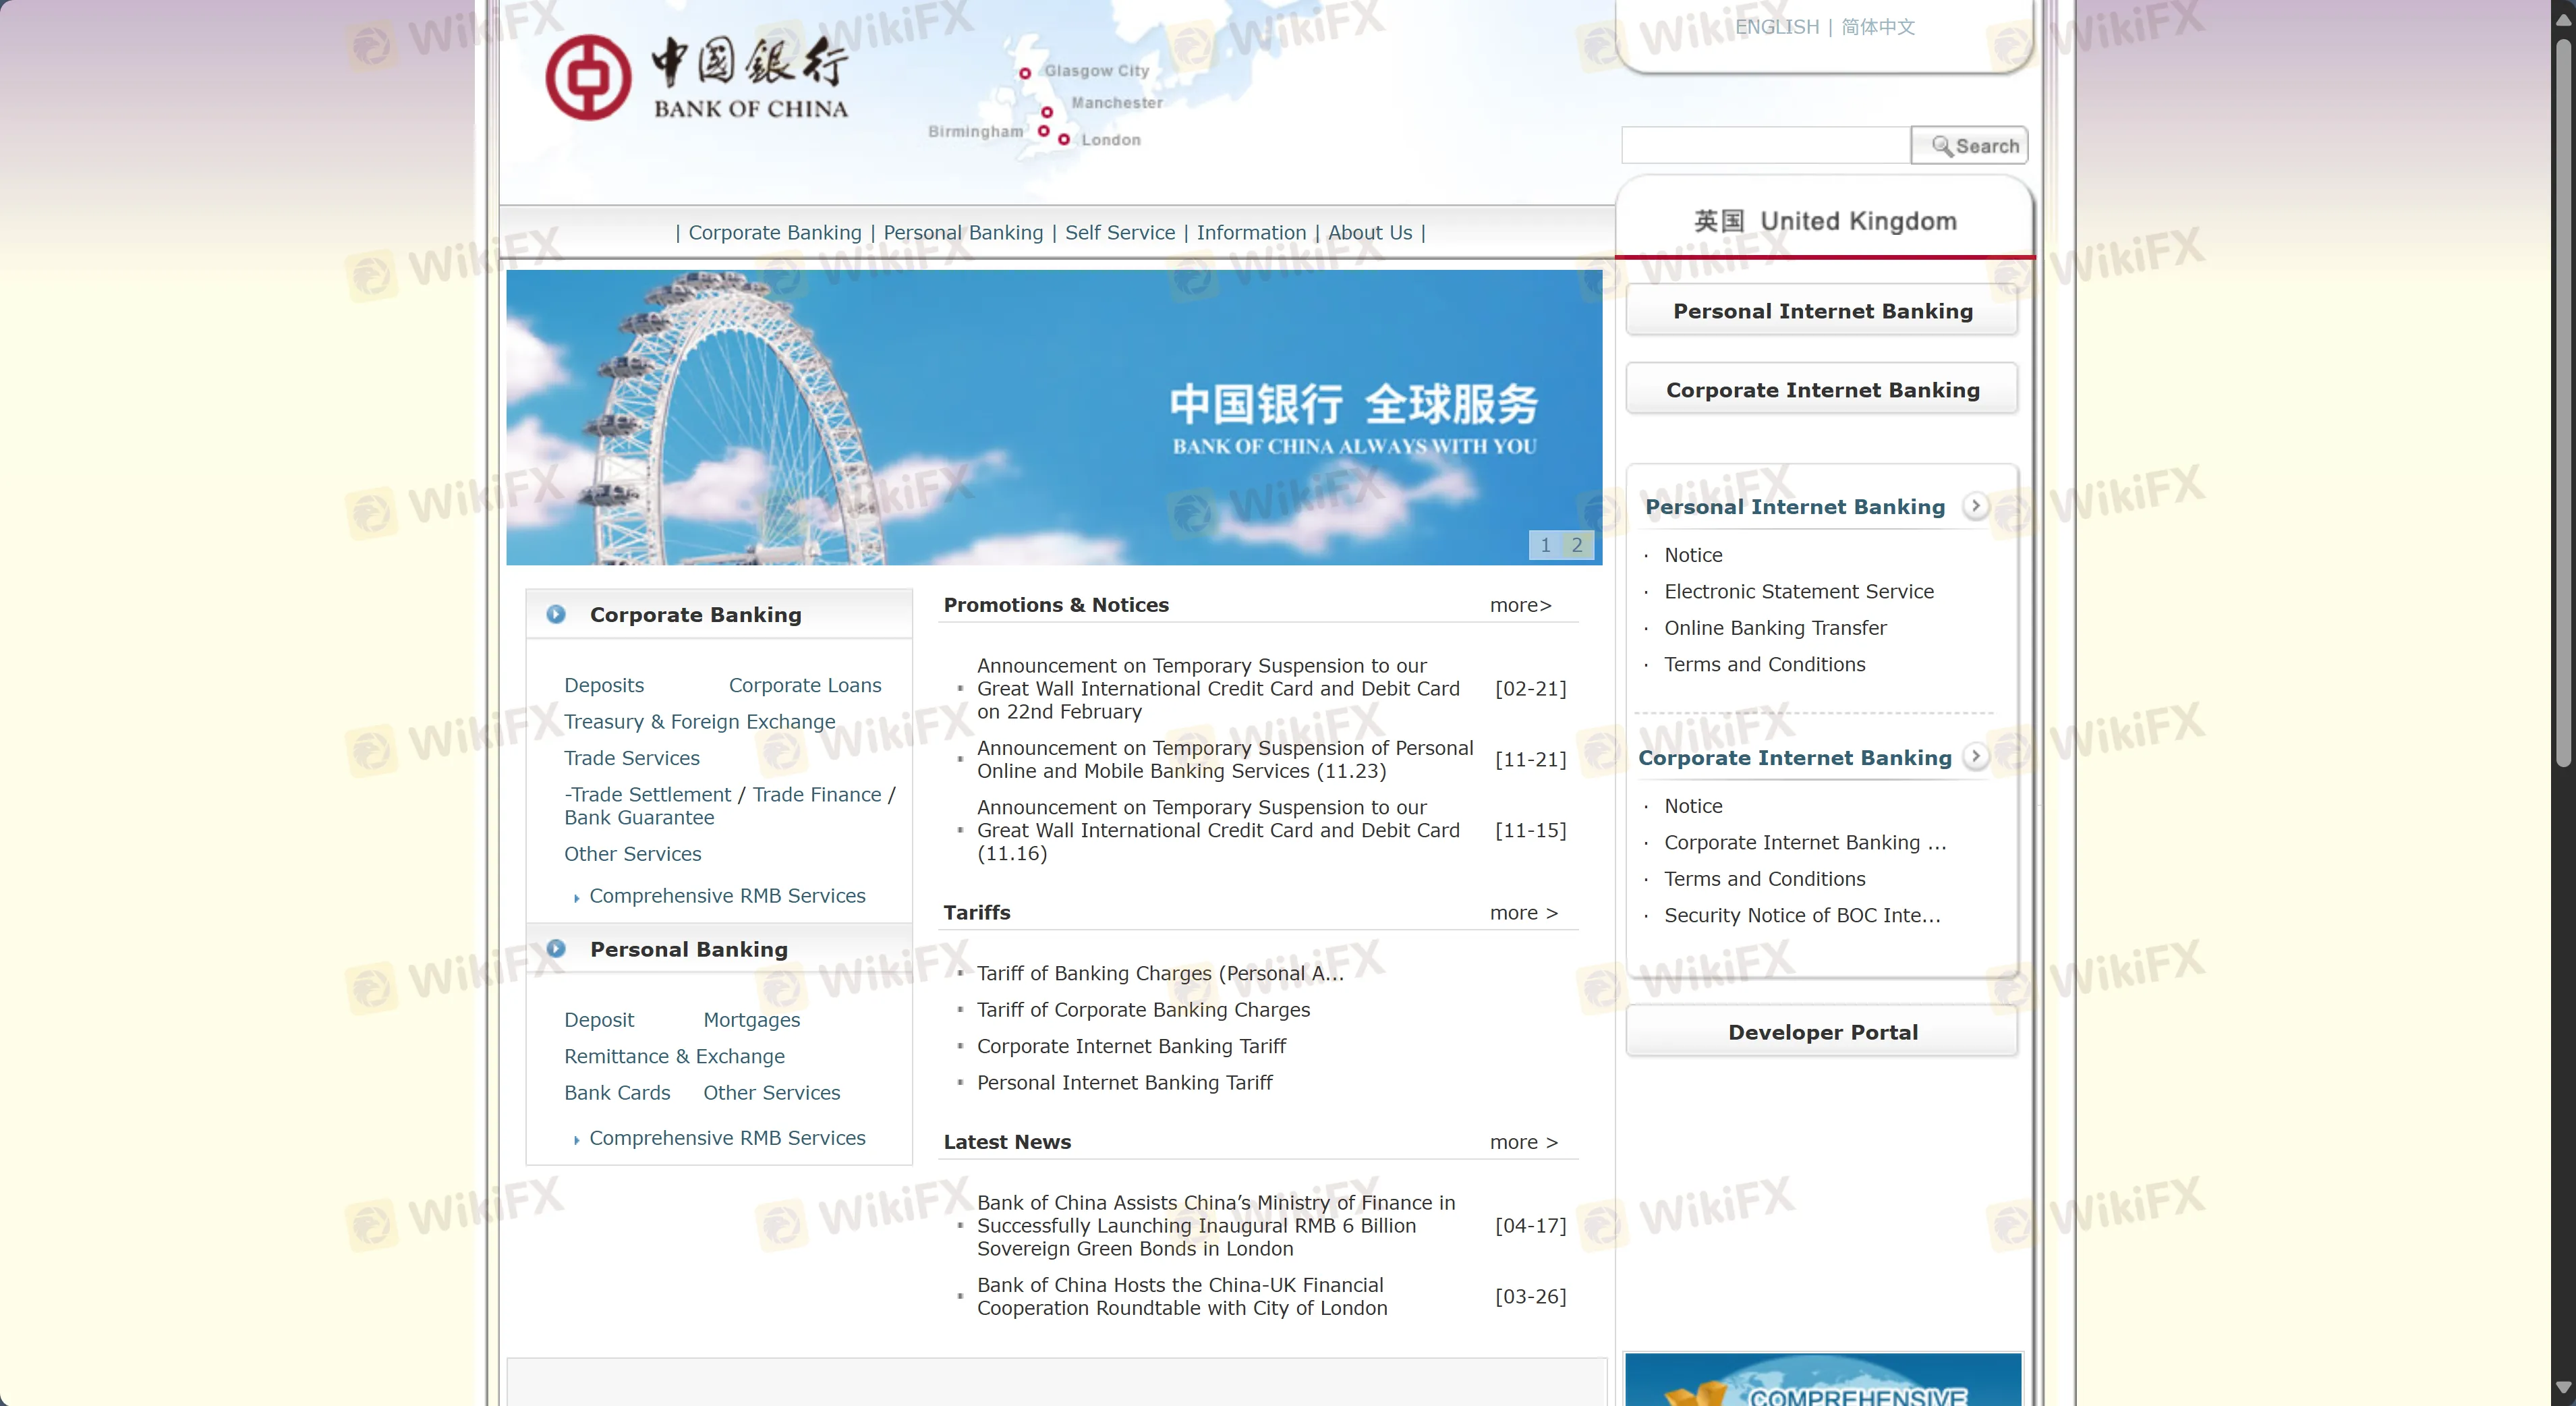Open About Us in navigation bar
2576x1406 pixels.
[1369, 233]
